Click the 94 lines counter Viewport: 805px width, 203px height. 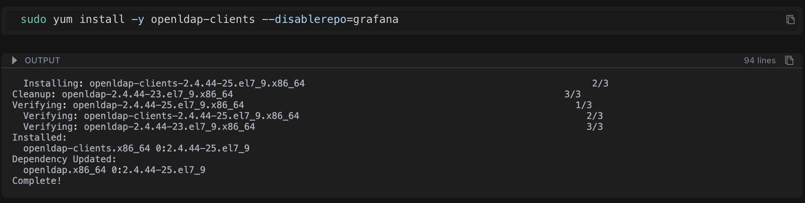click(760, 60)
